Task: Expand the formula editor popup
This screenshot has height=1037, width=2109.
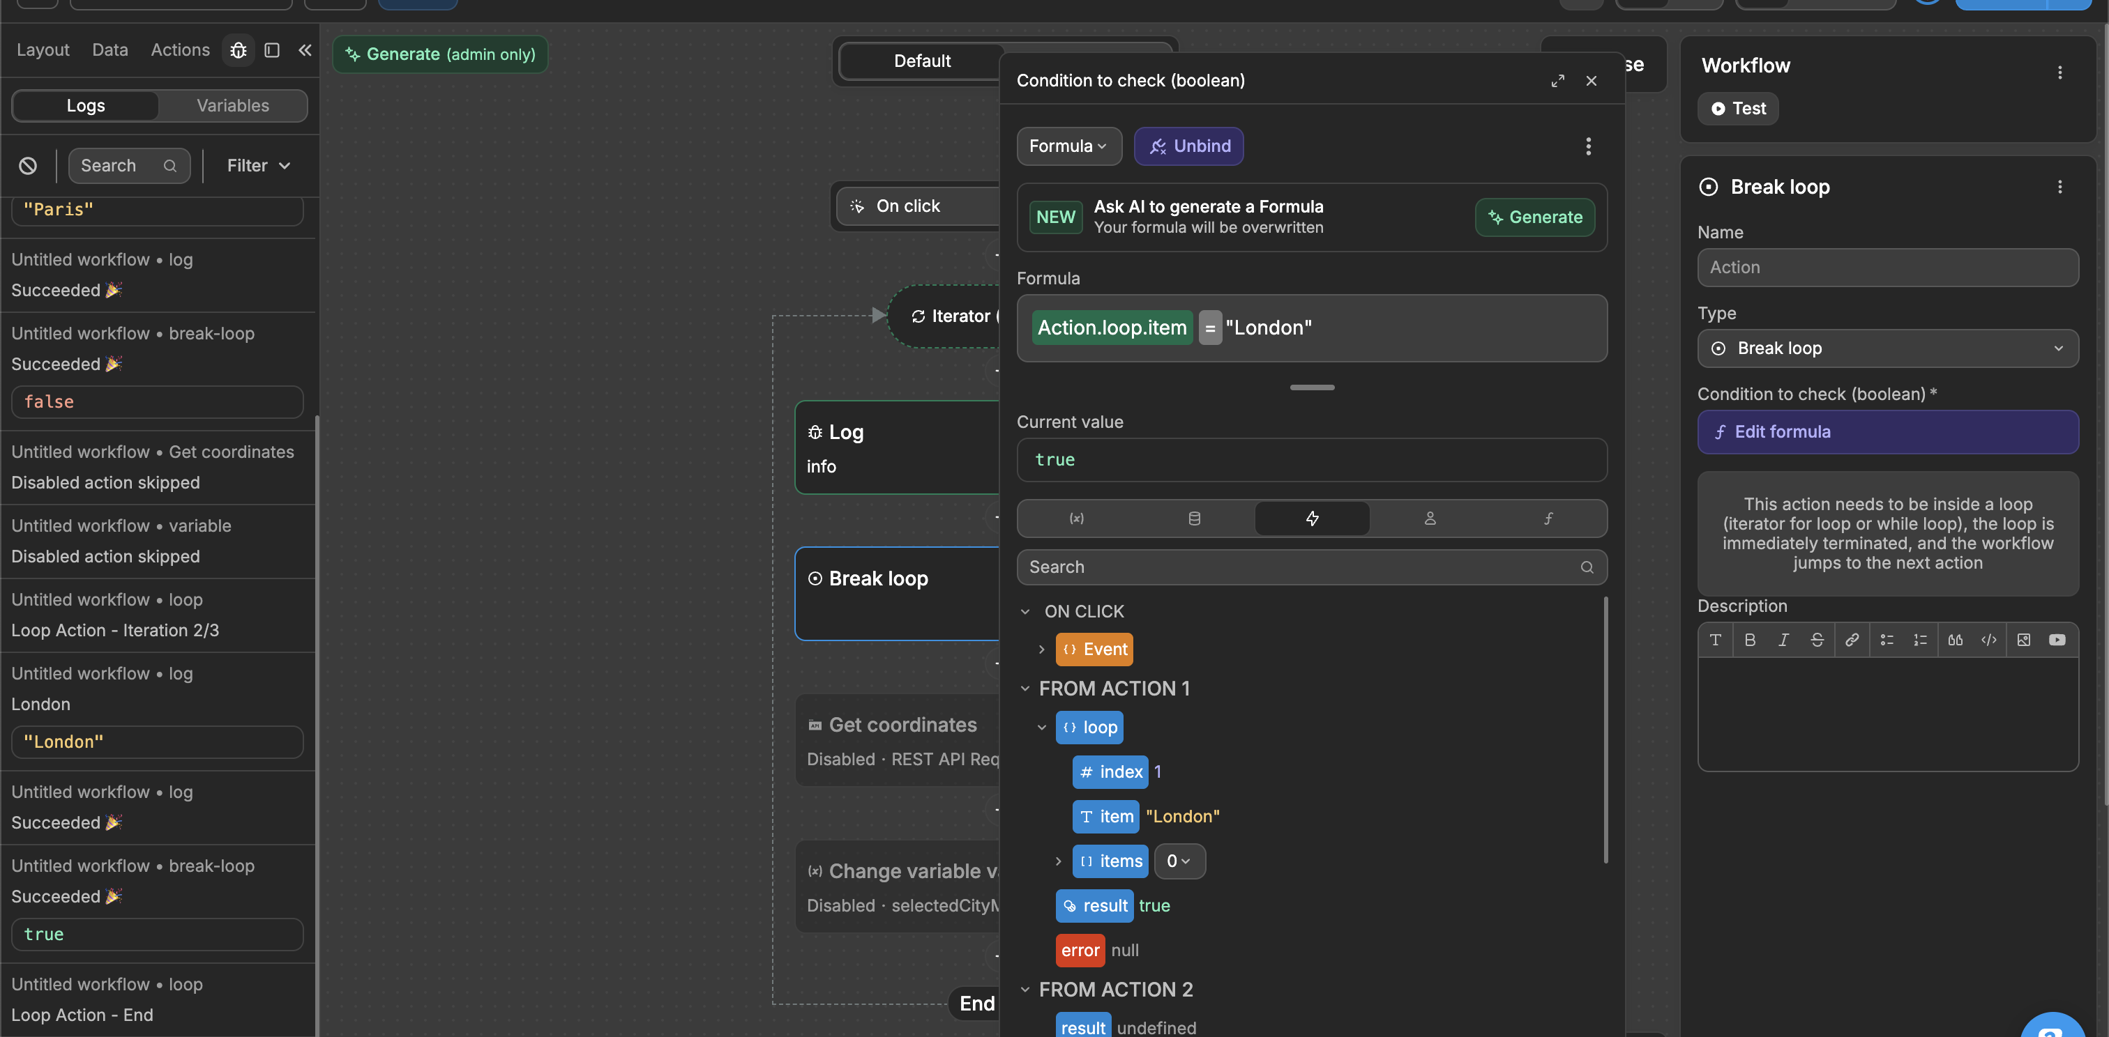Action: click(1557, 81)
